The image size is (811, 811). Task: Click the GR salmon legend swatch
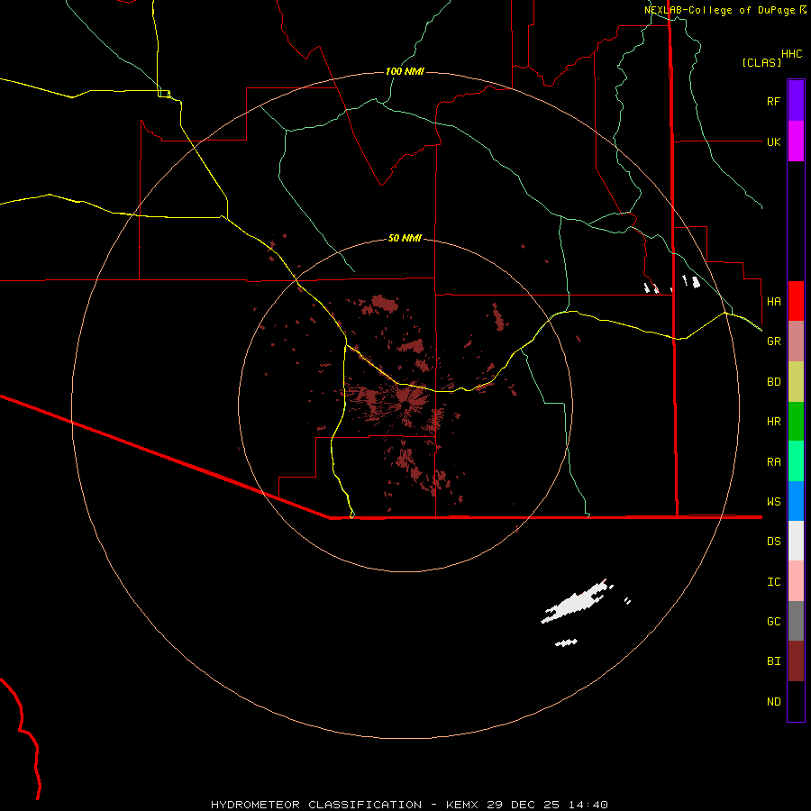pyautogui.click(x=796, y=342)
